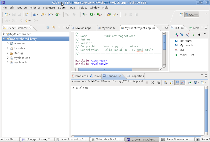This screenshot has width=210, height=142.
Task: Switch to the Tasks tab
Action: coord(95,76)
